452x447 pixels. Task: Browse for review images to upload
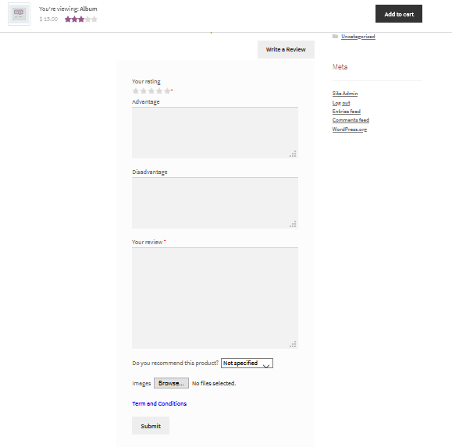point(171,383)
